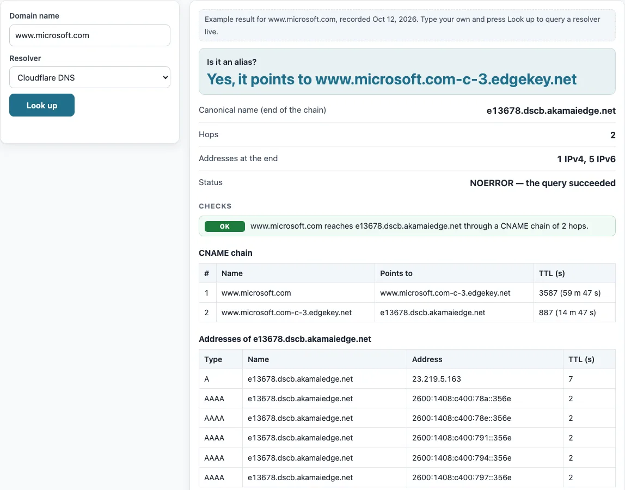Click the address 2600:1408:c400:797::356e
Image resolution: width=625 pixels, height=490 pixels.
(462, 477)
